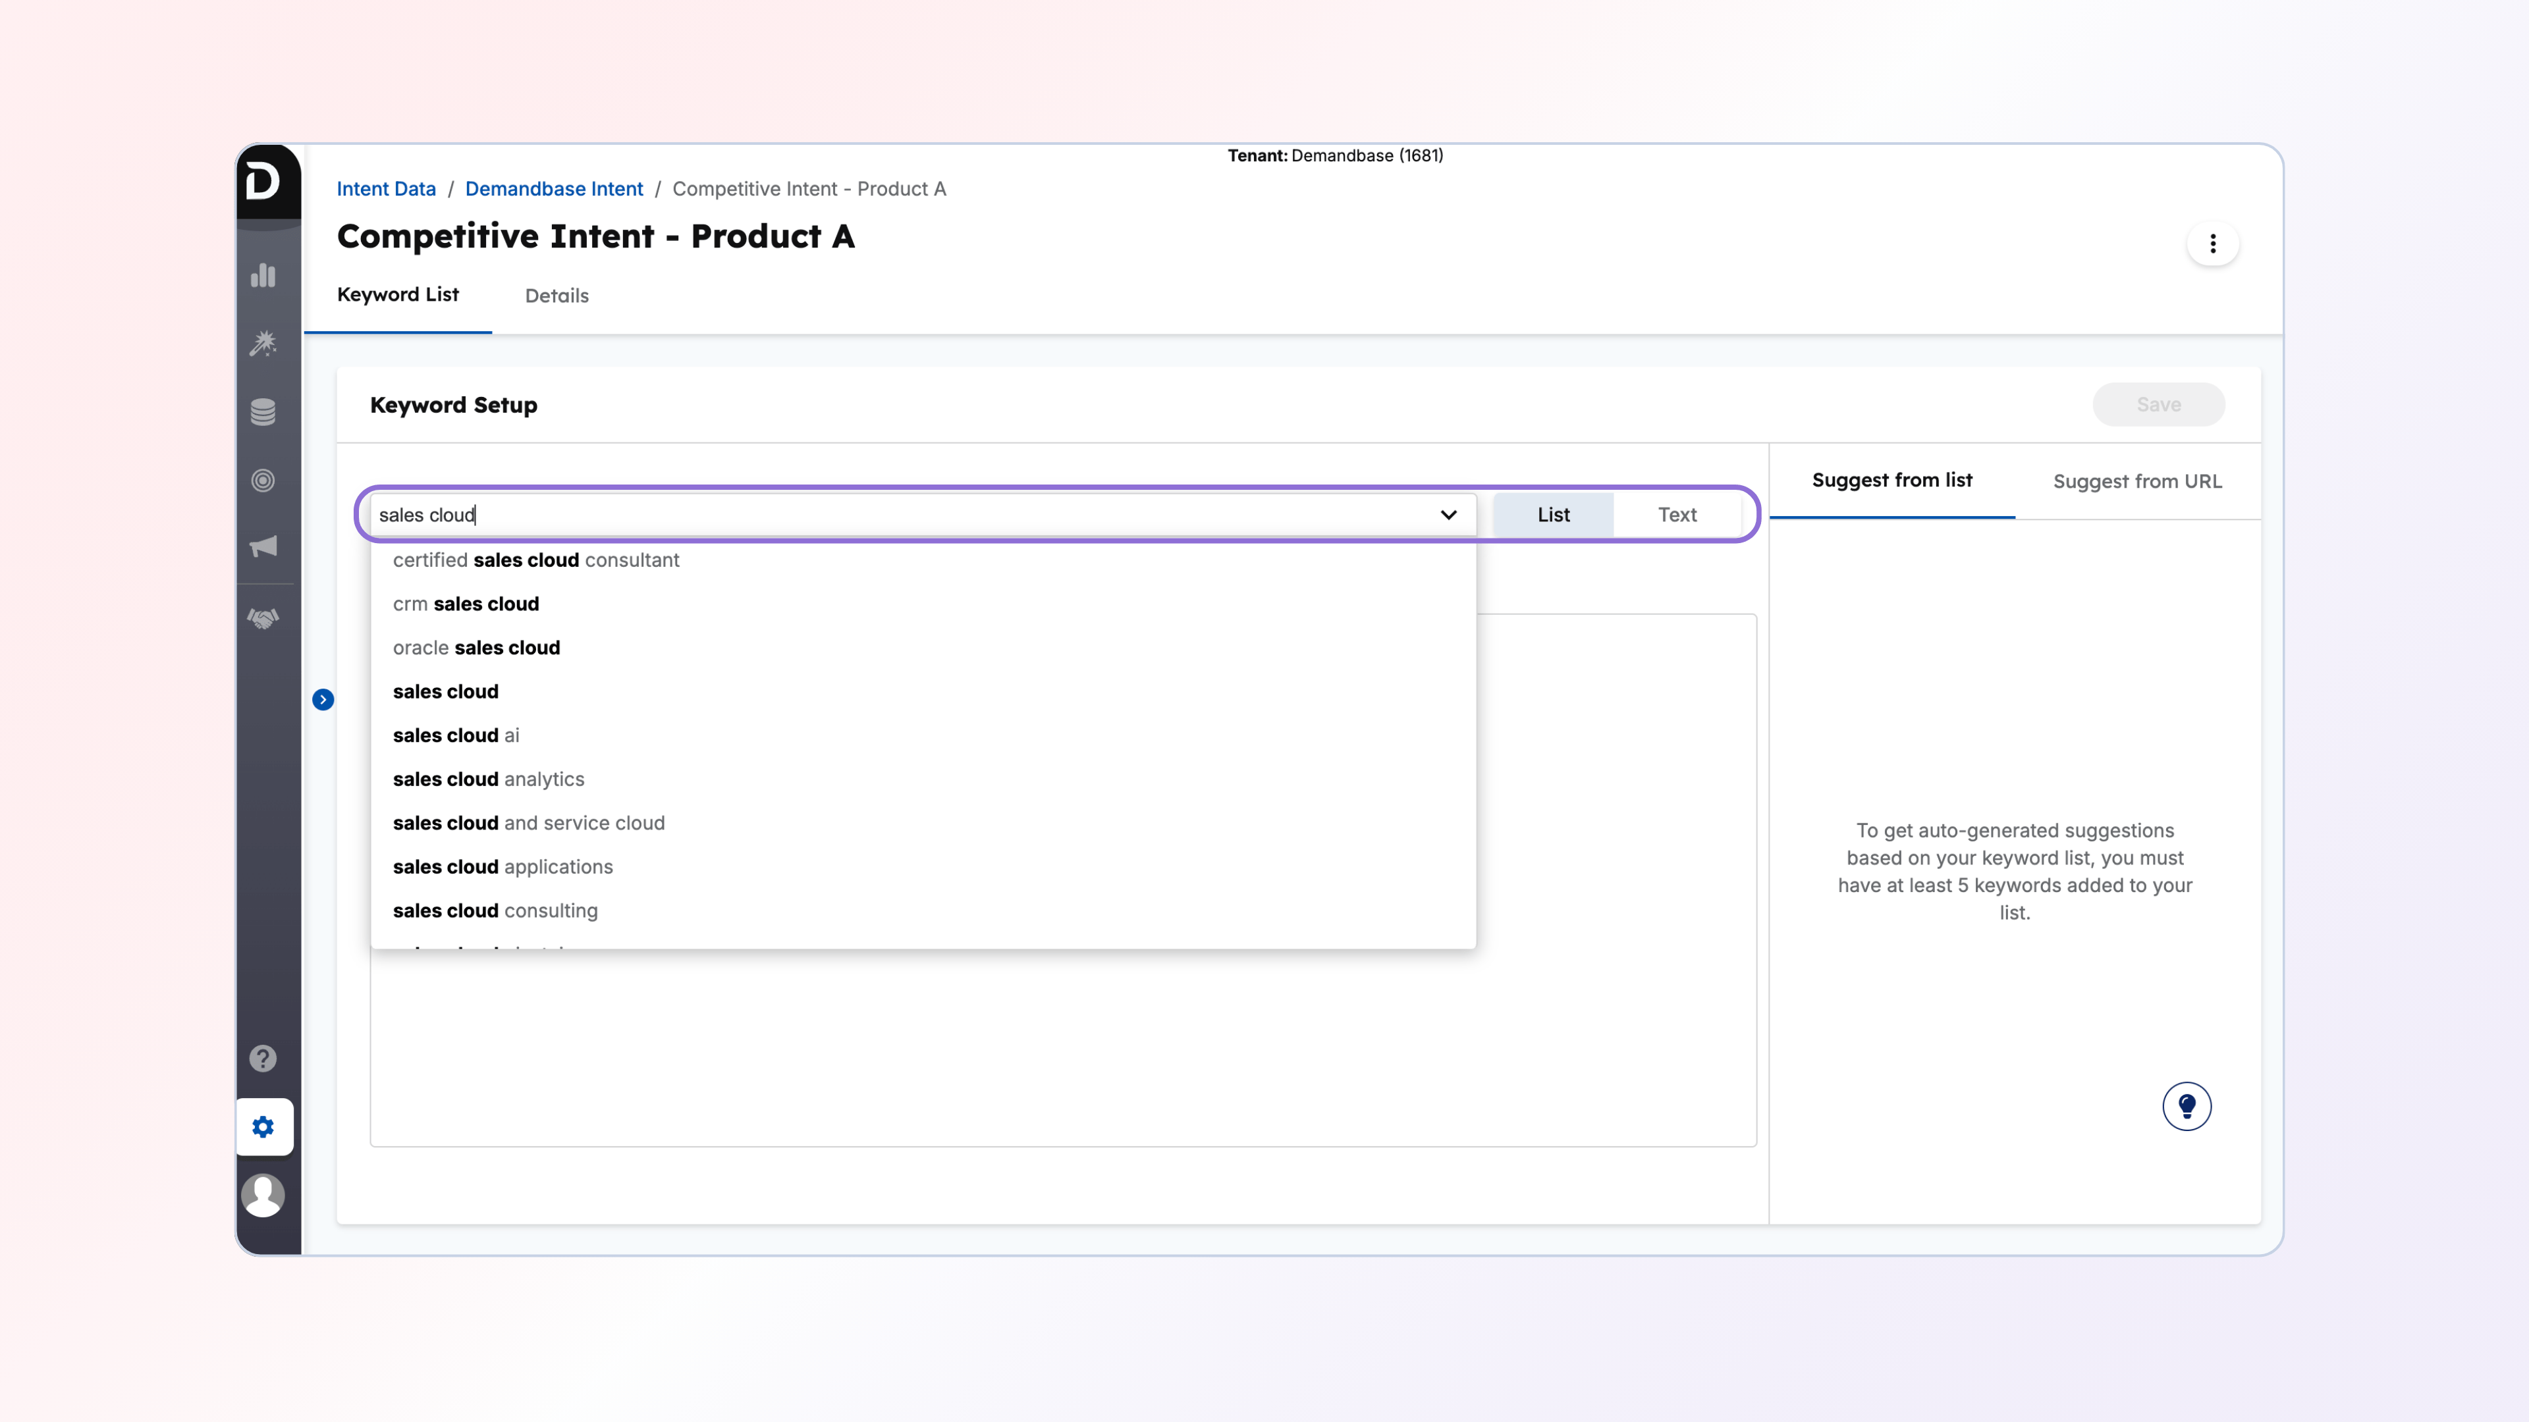Go to Demandbase Intent breadcrumb link

[x=554, y=188]
